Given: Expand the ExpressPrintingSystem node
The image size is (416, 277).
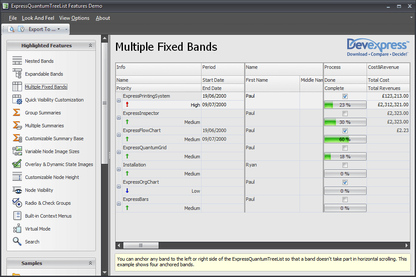Looking at the screenshot, I should tap(119, 100).
